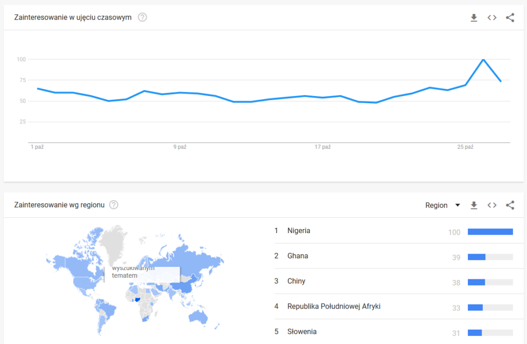Share the interest over time chart

coord(510,18)
